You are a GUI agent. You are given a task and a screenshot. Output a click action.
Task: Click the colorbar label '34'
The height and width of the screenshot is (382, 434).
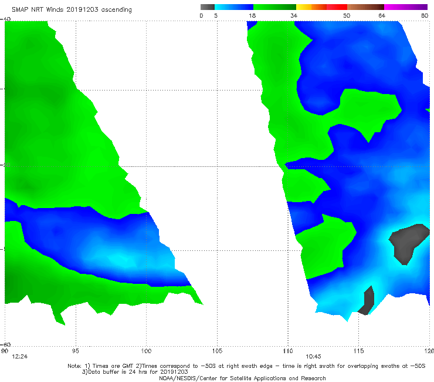pos(294,16)
